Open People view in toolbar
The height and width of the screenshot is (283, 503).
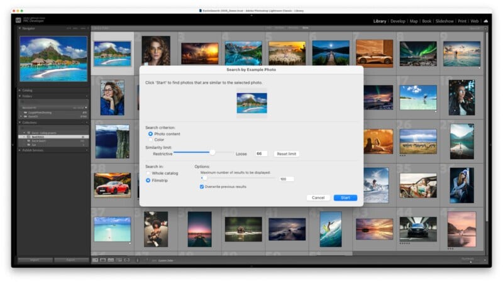[x=126, y=260]
